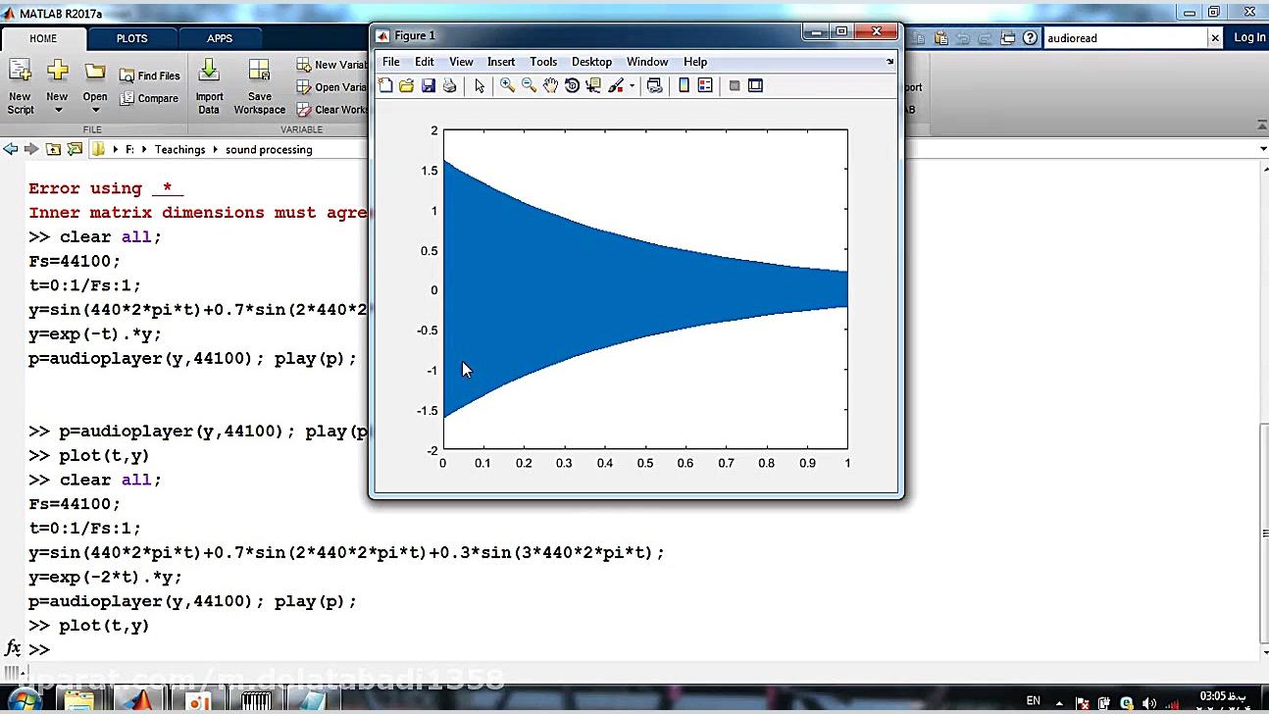Open the File menu in Figure 1
Viewport: 1269px width, 714px height.
pyautogui.click(x=391, y=62)
